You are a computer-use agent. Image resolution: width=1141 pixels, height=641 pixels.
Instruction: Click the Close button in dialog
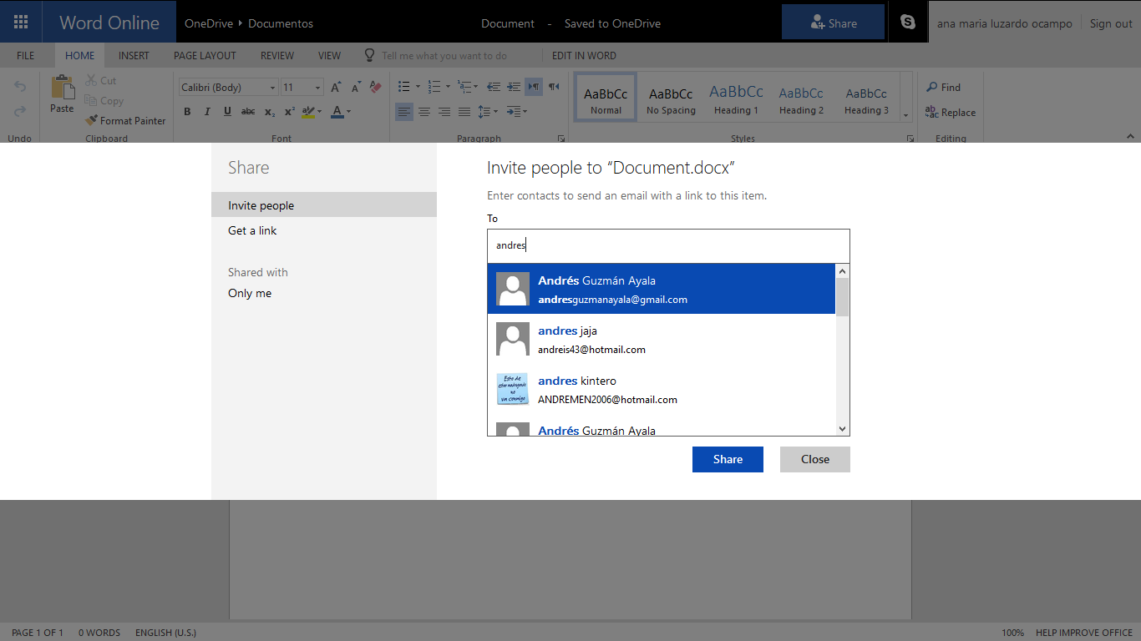(x=815, y=459)
